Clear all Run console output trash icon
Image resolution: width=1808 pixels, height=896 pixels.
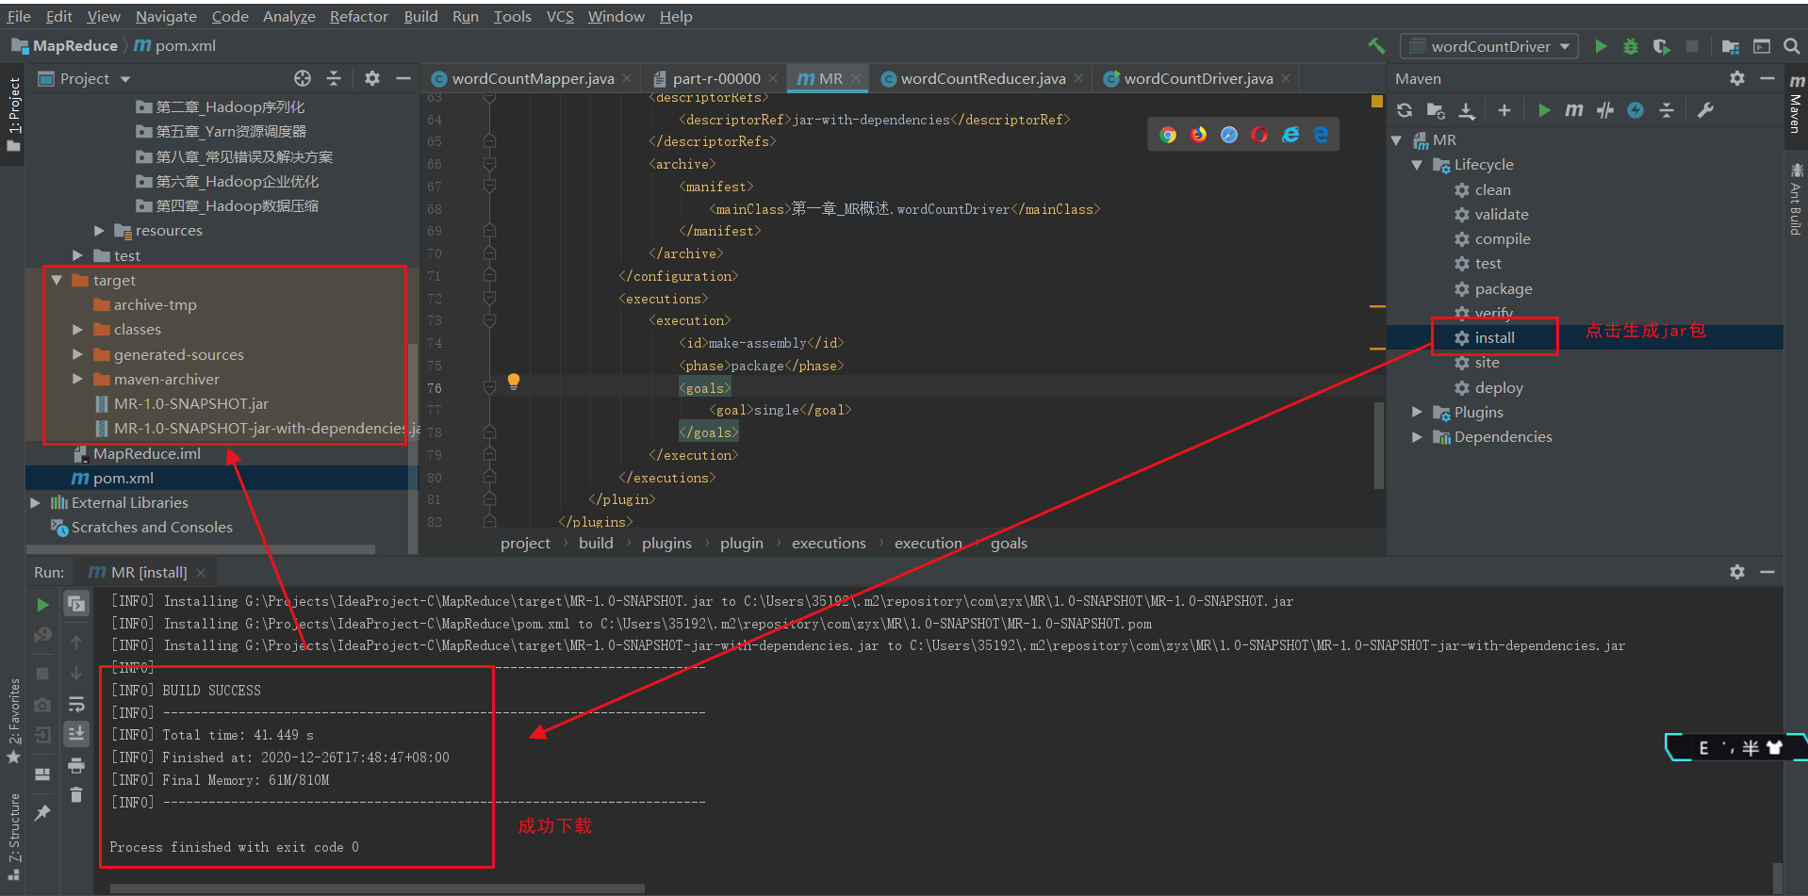76,795
